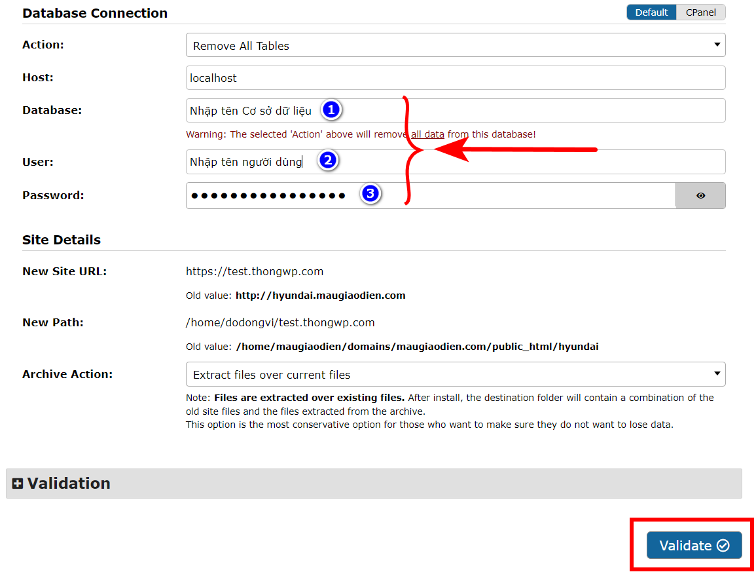756x572 pixels.
Task: Click the plus icon beside Validation
Action: [18, 484]
